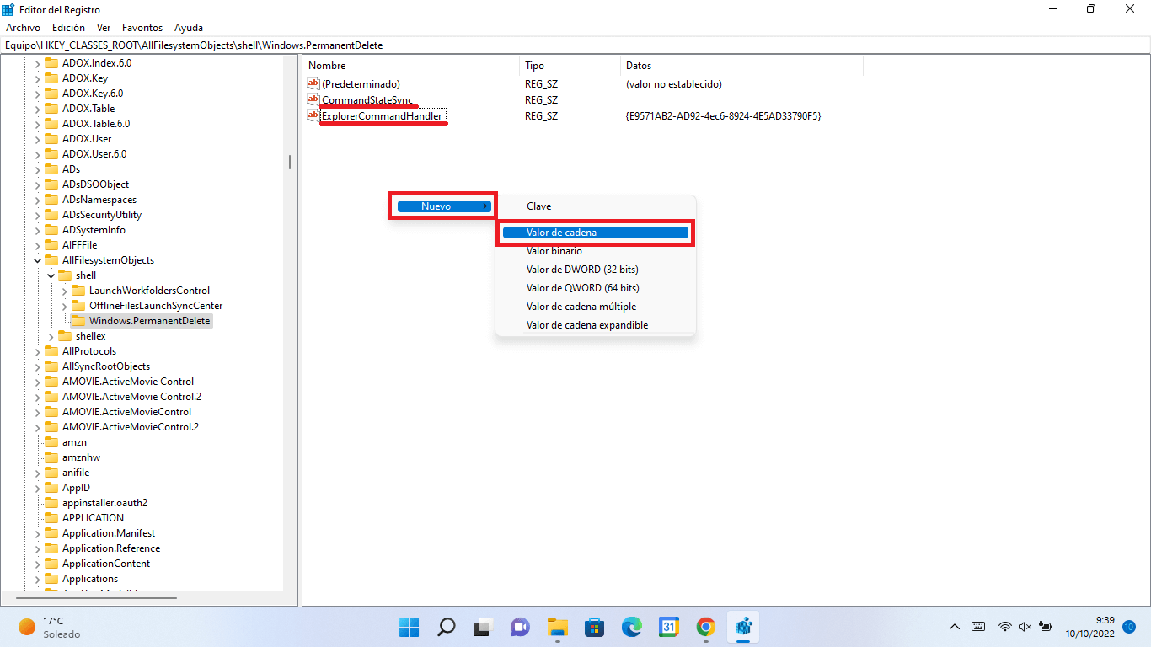This screenshot has height=647, width=1151.
Task: Expand the LaunchWorkfoldersControl key
Action: click(x=64, y=291)
